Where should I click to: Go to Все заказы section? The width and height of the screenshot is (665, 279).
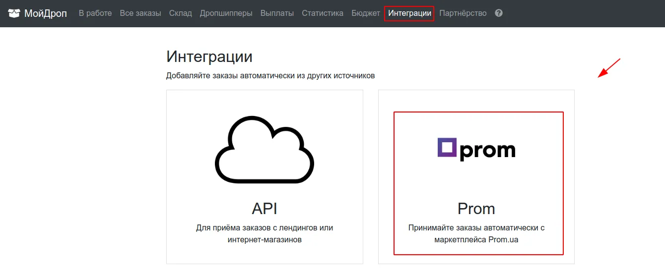(x=140, y=13)
